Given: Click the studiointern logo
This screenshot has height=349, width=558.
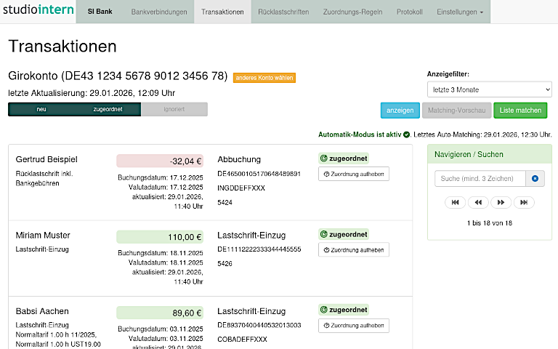Looking at the screenshot, I should click(38, 9).
